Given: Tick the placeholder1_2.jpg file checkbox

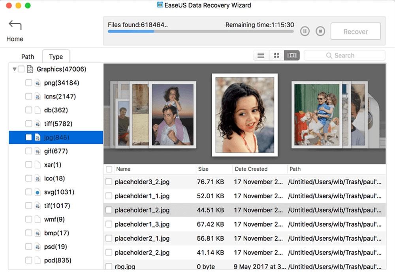Looking at the screenshot, I should click(x=109, y=210).
